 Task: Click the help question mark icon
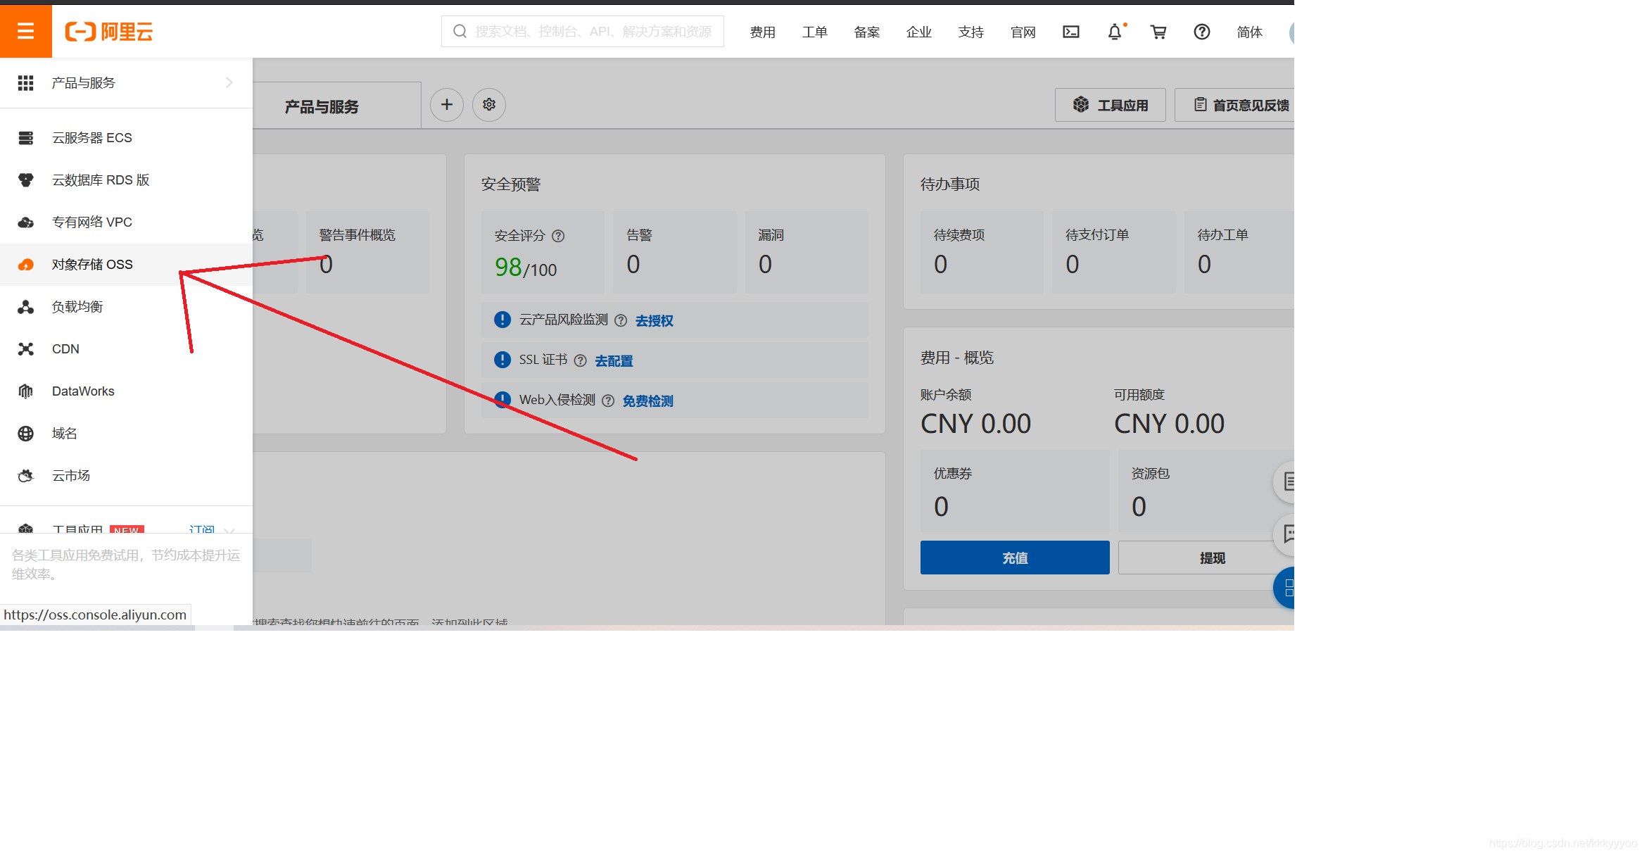click(1201, 32)
